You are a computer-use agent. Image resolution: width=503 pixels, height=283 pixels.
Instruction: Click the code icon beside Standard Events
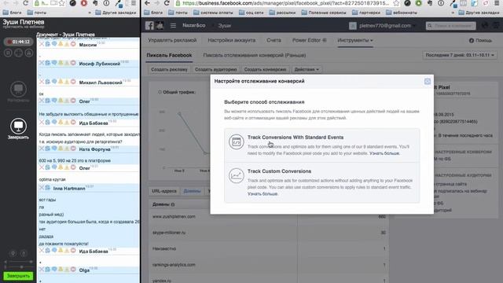[236, 141]
